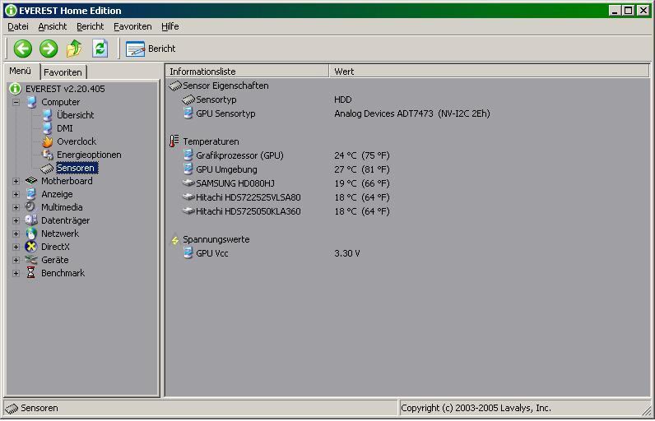Switch to the Favoriten tab
This screenshot has height=421, width=655.
63,72
